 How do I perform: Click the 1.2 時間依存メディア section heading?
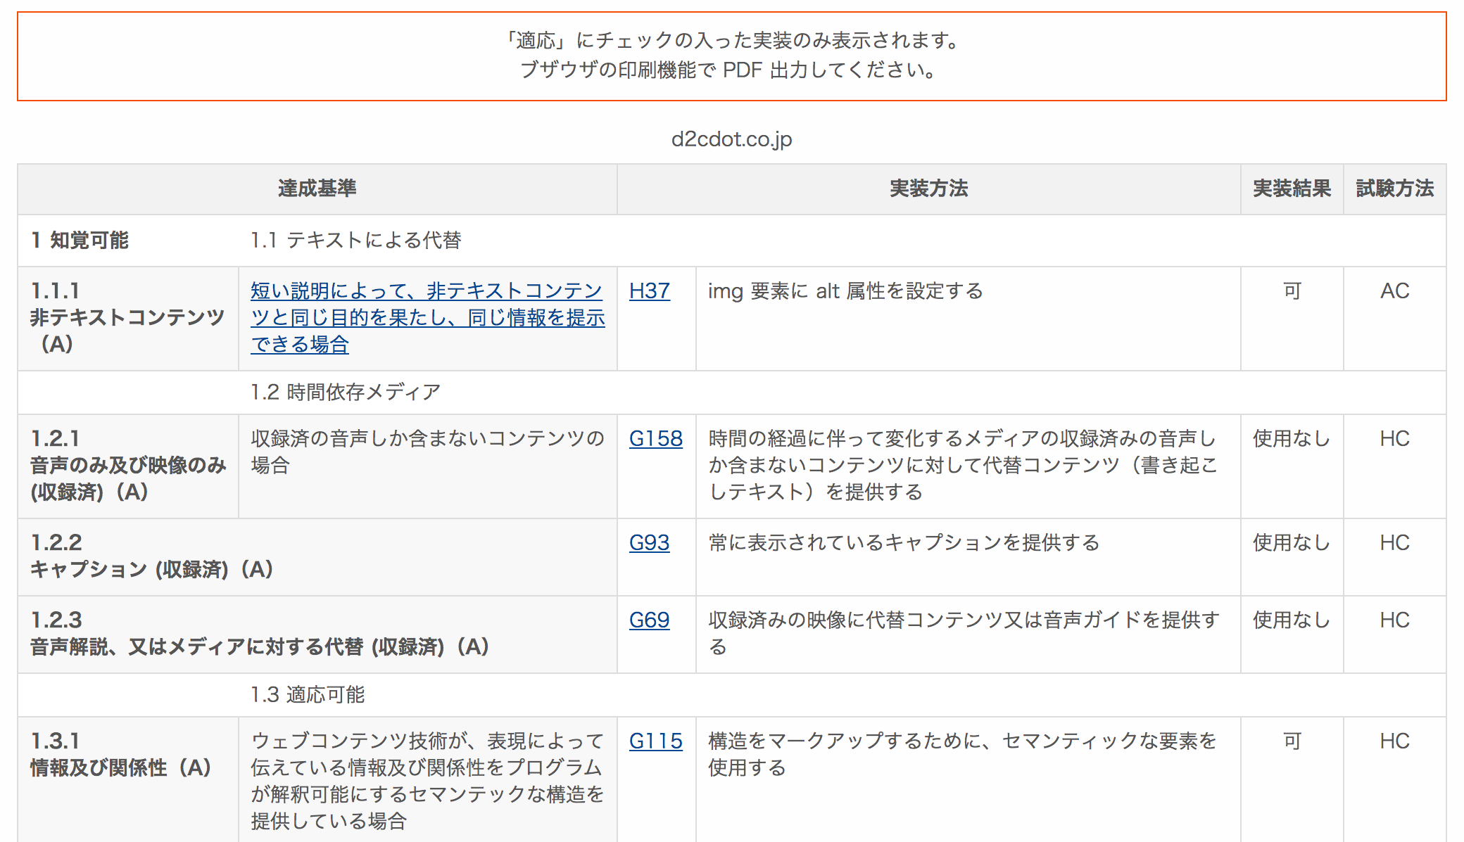[345, 392]
